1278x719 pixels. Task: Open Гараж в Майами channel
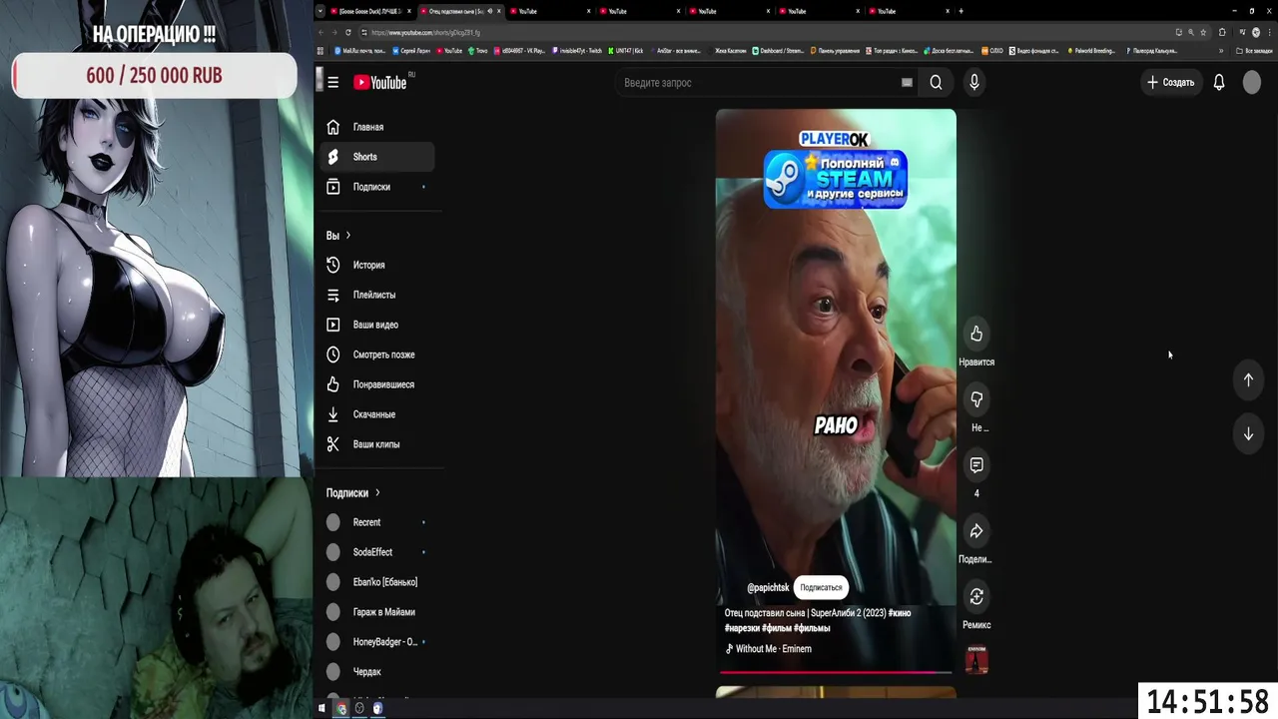[377, 612]
